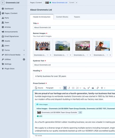The width and height of the screenshot is (115, 138).
Task: Open the Articles section
Action: [x=6, y=27]
